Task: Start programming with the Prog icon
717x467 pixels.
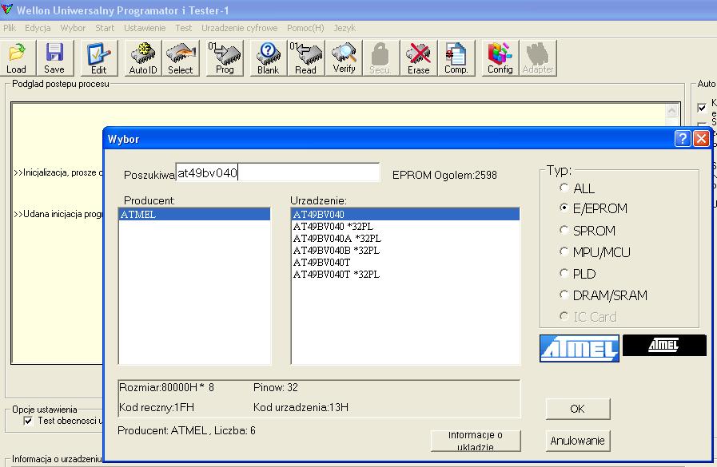Action: click(x=225, y=57)
